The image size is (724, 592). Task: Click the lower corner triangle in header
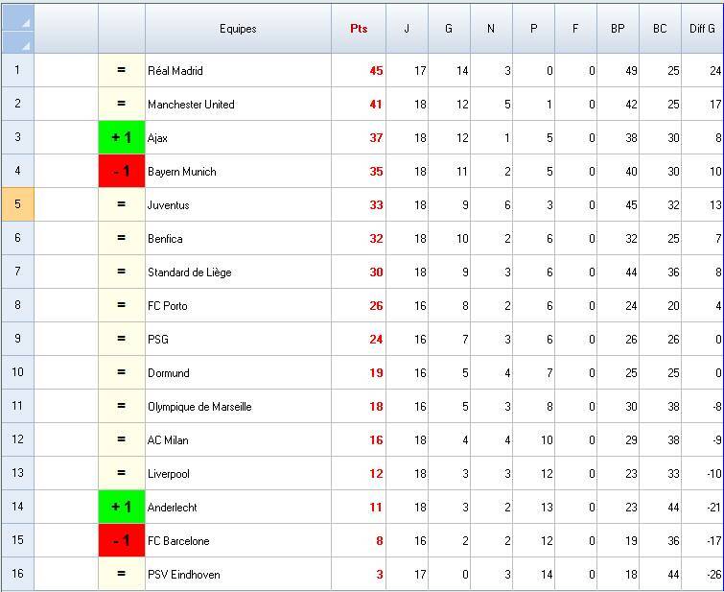point(25,44)
